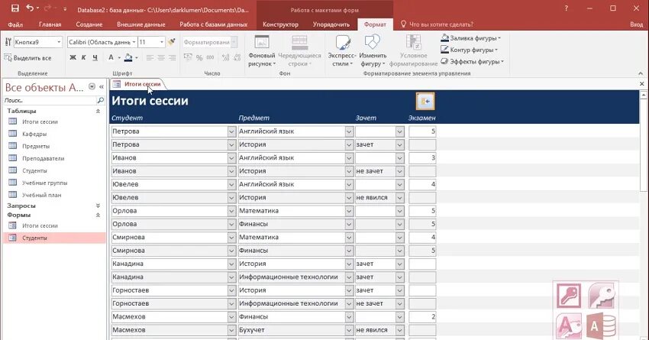649x340 pixels.
Task: Choose background fill color bucket
Action: pyautogui.click(x=128, y=57)
